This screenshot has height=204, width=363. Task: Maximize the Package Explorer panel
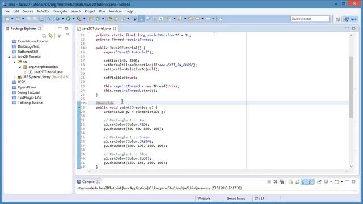[67, 28]
